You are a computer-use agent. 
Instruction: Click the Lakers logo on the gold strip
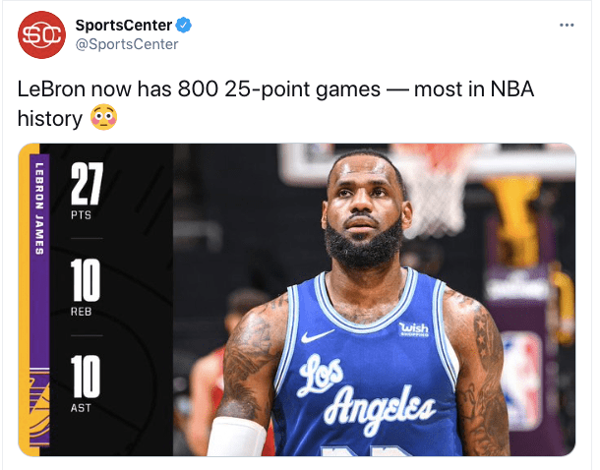tap(39, 407)
